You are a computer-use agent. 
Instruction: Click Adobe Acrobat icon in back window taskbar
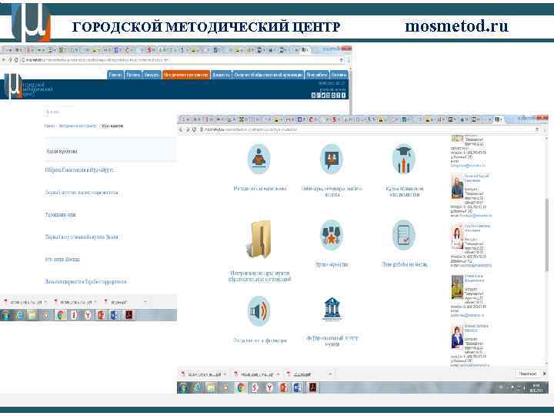[129, 315]
